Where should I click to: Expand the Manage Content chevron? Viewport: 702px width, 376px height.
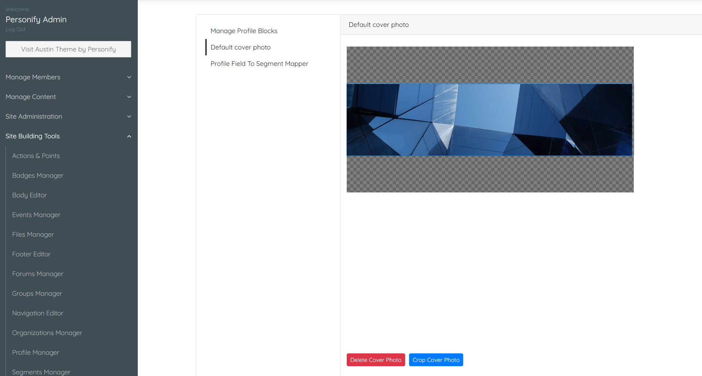(x=129, y=97)
